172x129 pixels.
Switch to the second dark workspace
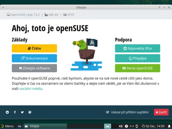pos(115,126)
